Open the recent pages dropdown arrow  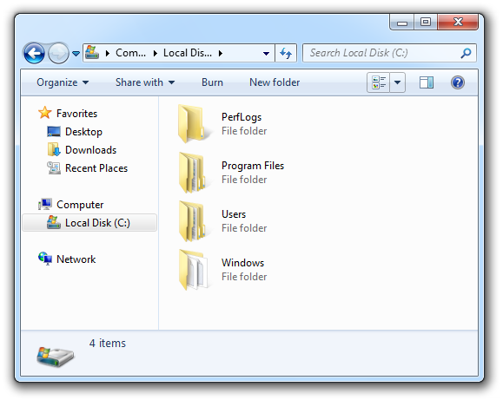coord(76,53)
